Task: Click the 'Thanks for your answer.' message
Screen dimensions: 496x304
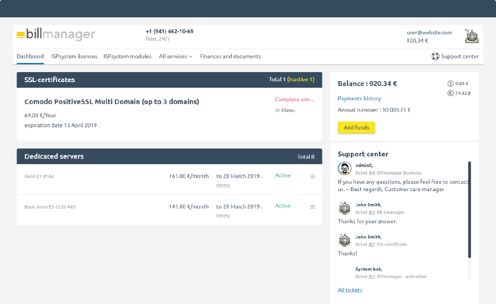Action: point(367,221)
